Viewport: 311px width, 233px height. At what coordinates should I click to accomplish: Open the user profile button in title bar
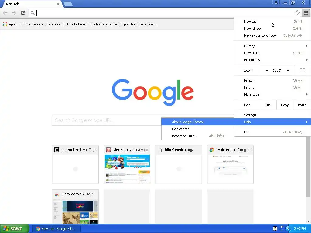276,2
